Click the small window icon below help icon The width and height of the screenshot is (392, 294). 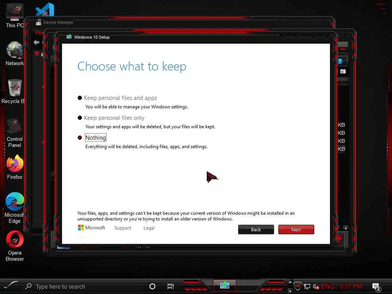[343, 72]
